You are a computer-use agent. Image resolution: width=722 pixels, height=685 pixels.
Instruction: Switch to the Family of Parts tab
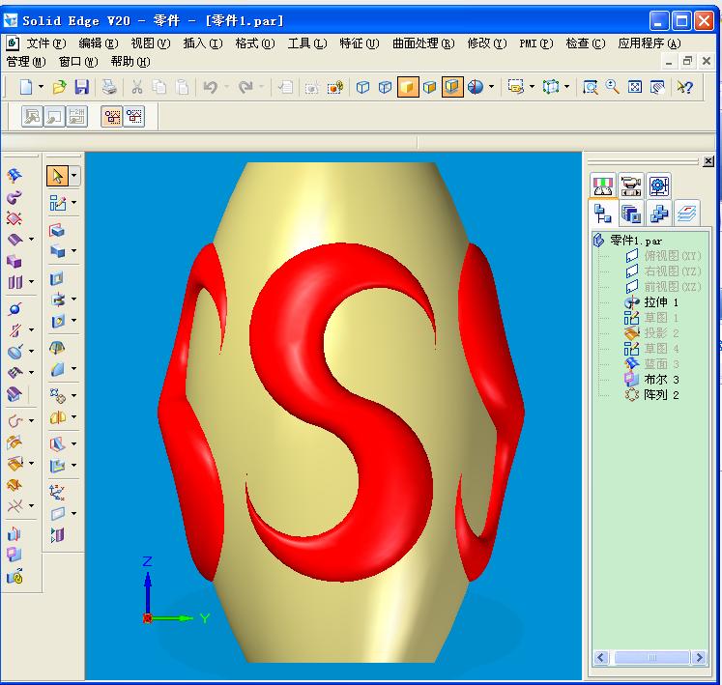click(659, 214)
